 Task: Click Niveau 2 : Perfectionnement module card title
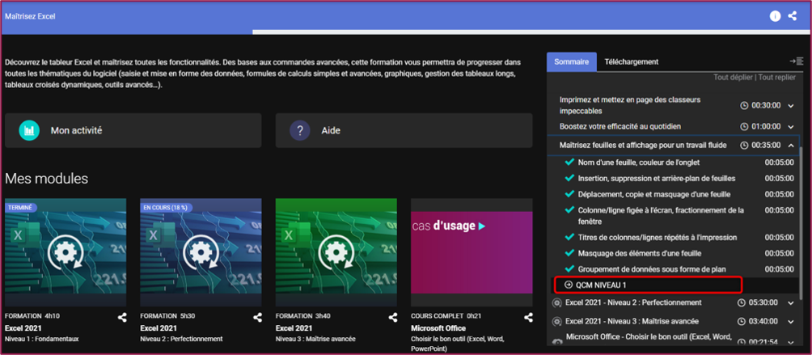coord(182,339)
